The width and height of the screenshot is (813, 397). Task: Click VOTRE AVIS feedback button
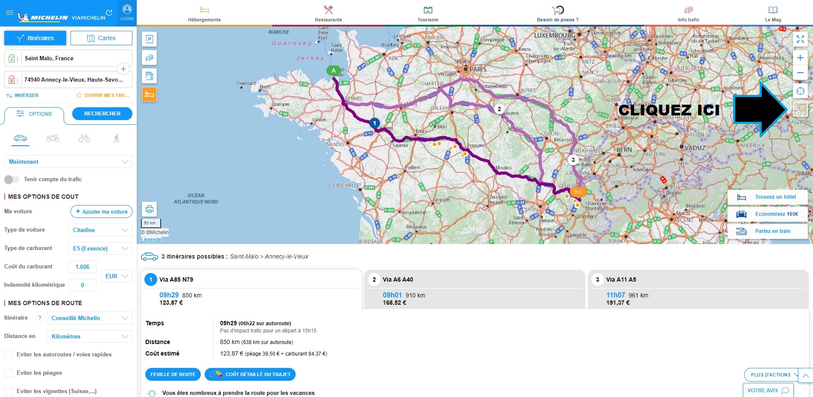click(768, 390)
